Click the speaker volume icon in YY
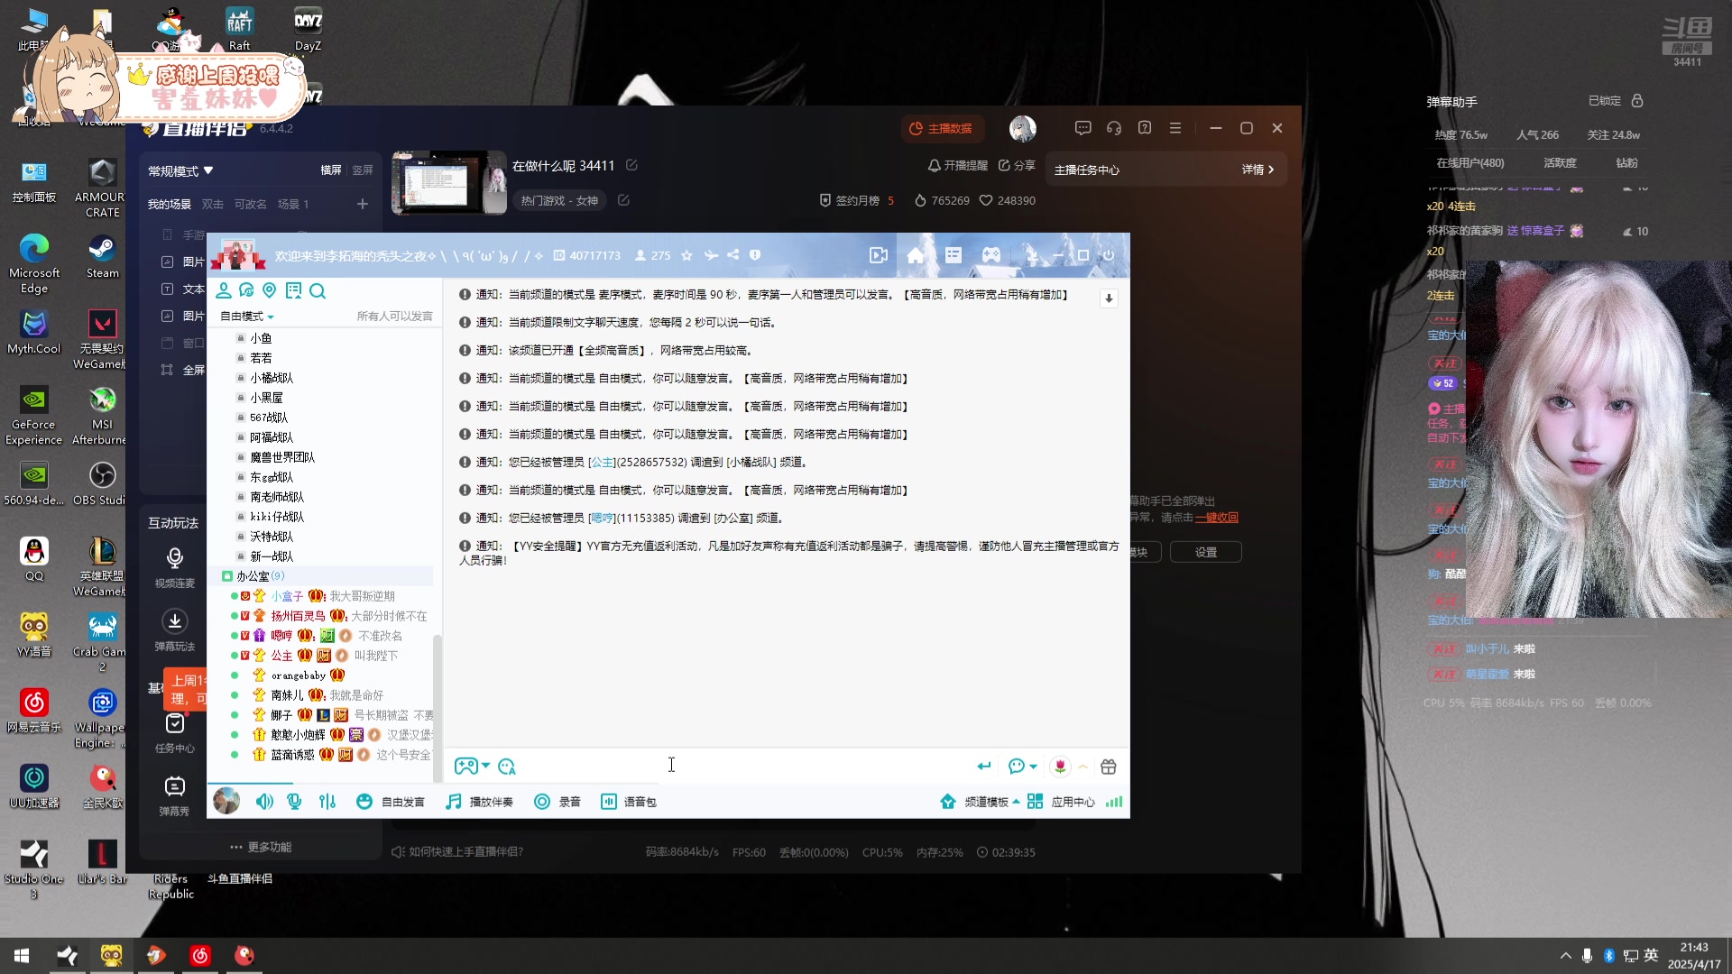 264,802
